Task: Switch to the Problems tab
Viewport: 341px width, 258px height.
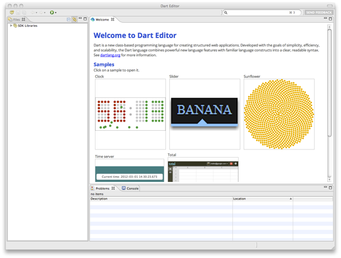Action: [102, 189]
